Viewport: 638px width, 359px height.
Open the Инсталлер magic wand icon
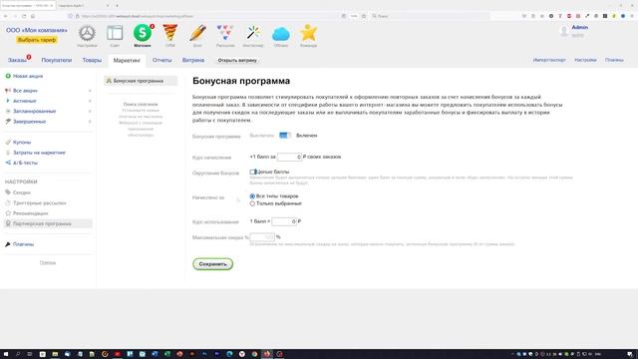click(x=253, y=33)
